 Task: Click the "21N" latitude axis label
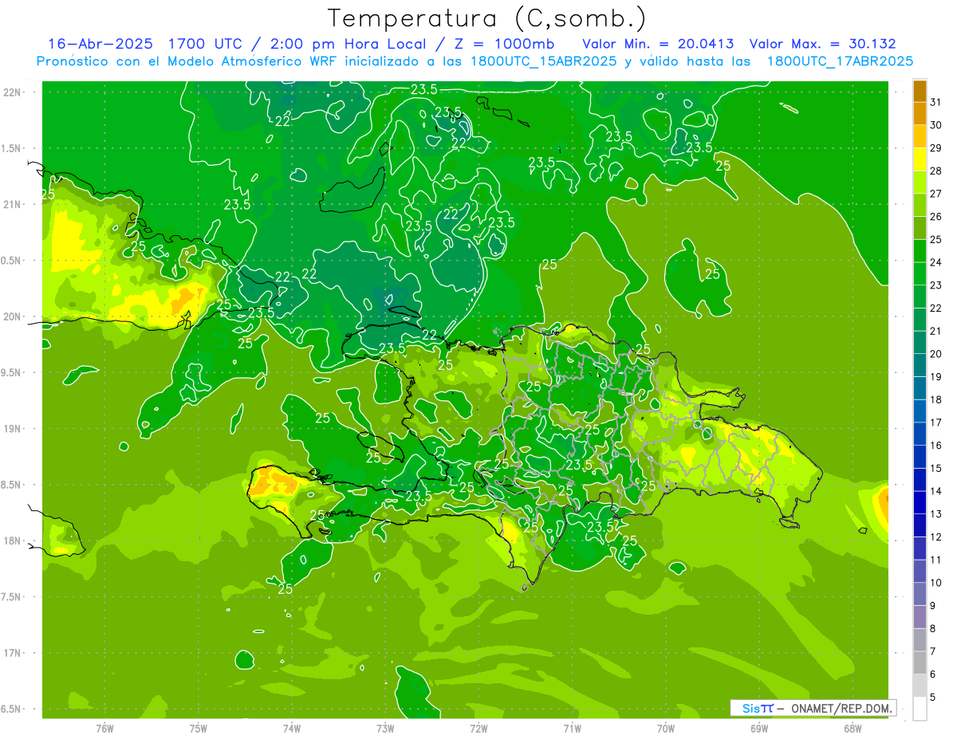12,205
